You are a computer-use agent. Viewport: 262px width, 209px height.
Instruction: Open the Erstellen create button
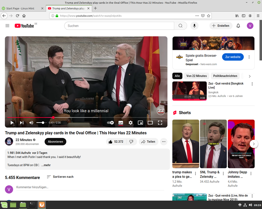(221, 26)
